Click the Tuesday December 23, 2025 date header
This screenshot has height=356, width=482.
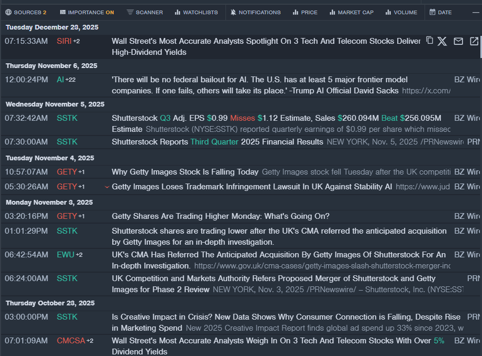coord(52,27)
